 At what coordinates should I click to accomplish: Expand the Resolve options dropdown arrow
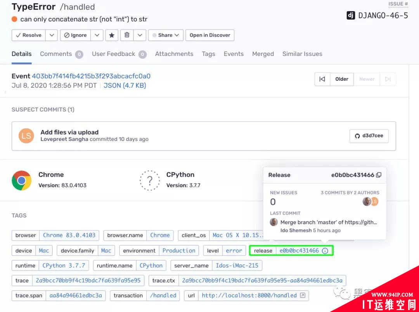52,35
